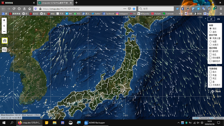Switch map language to EN
This screenshot has width=224, height=126.
tap(218, 19)
